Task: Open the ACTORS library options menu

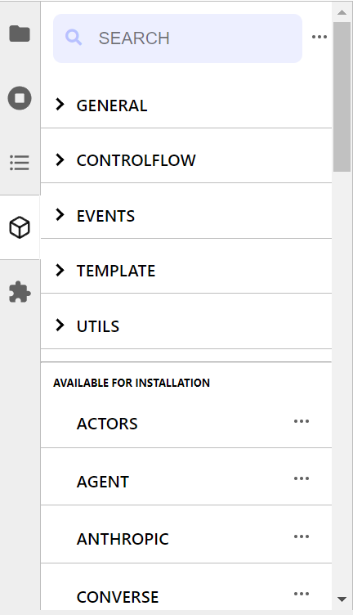Action: pos(302,421)
